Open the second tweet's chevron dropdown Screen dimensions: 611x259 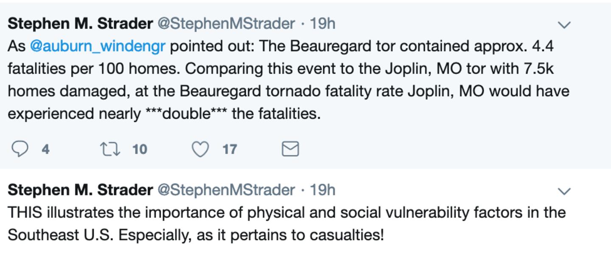coord(564,191)
